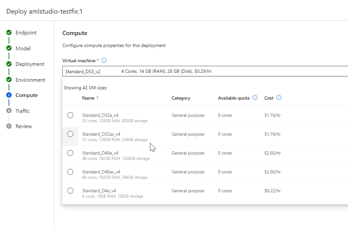Click General purpose category for Standard_D48a_v4
Viewport: 348px width, 231px height.
[x=188, y=153]
